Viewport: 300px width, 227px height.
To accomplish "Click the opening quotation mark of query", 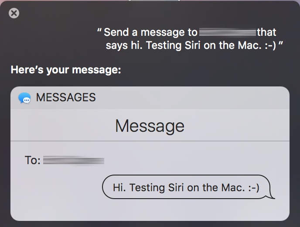I will [x=99, y=30].
